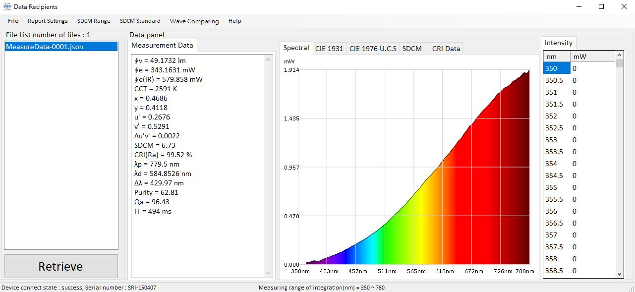
Task: Open the Help menu
Action: point(234,21)
